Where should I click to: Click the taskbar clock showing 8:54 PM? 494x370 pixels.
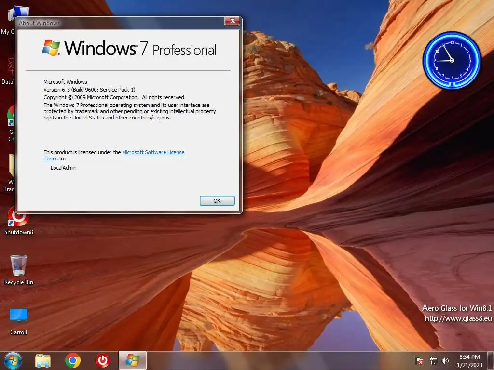469,357
